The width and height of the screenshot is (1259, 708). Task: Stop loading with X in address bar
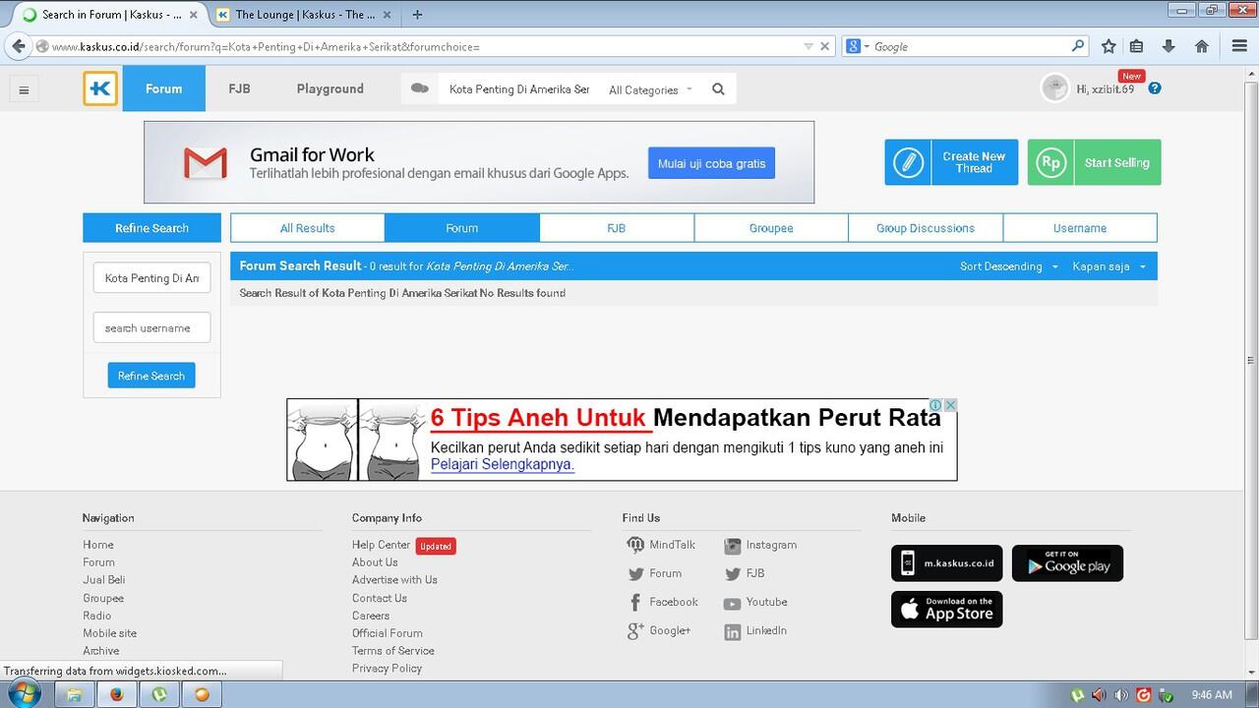(x=824, y=46)
